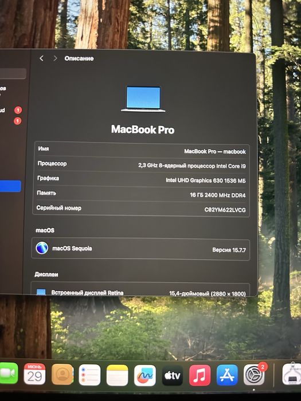Open FaceTime from the Dock

8,373
